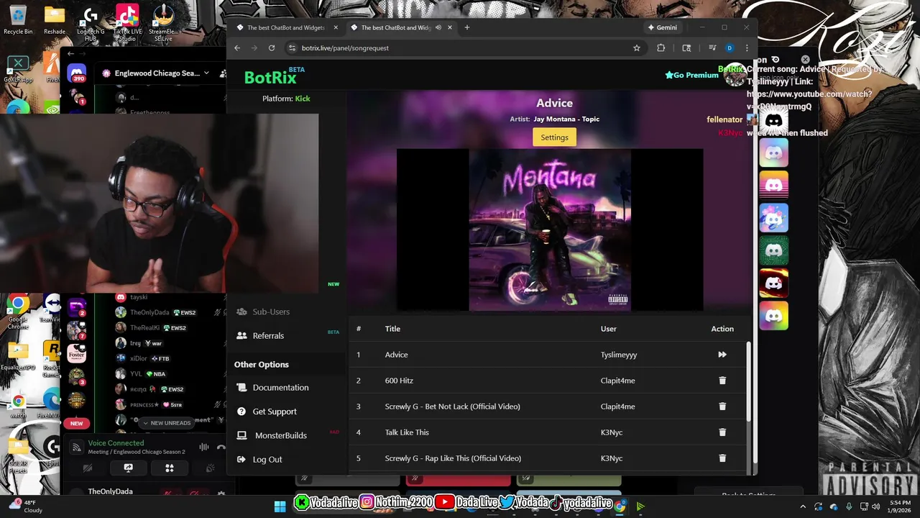This screenshot has height=518, width=920.
Task: Open Foster Family server icon in Discord
Action: coord(77,354)
